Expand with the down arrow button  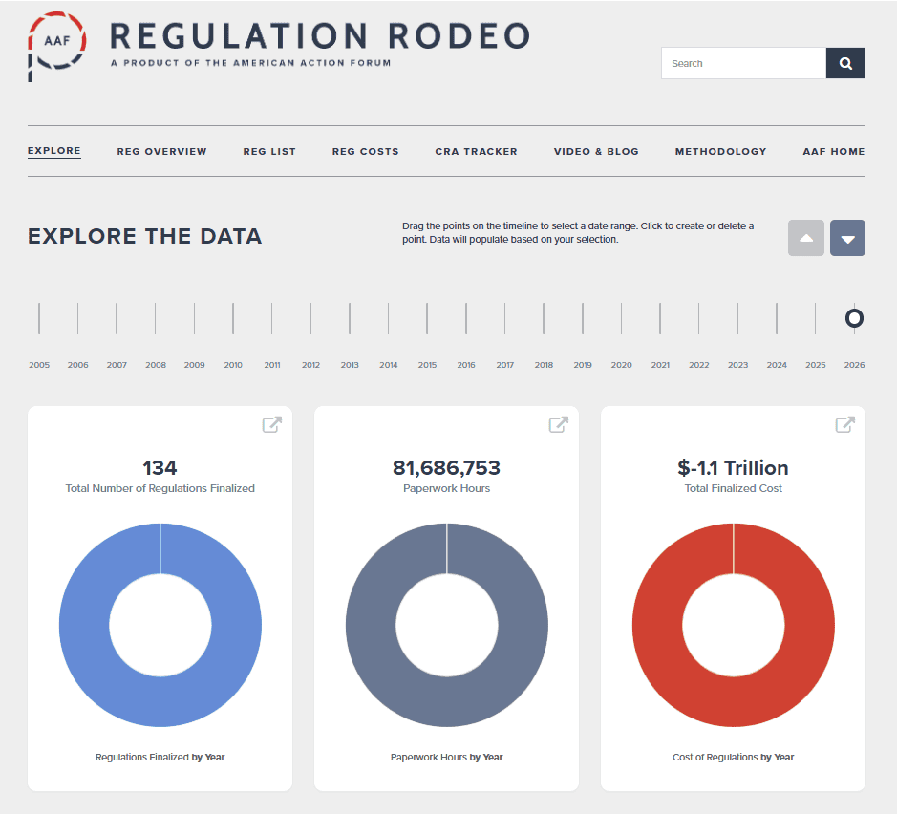coord(847,238)
